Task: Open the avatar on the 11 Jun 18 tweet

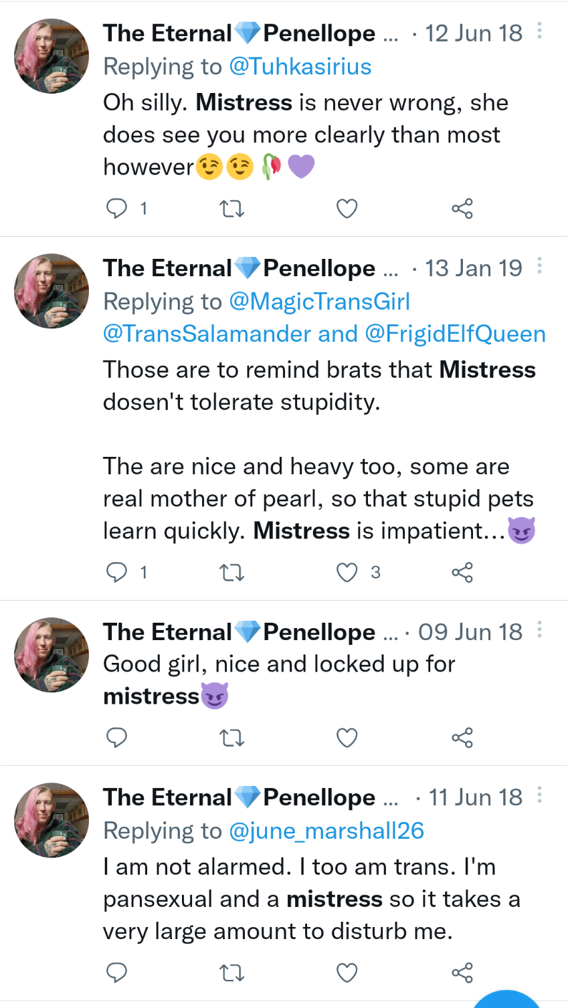Action: click(52, 820)
